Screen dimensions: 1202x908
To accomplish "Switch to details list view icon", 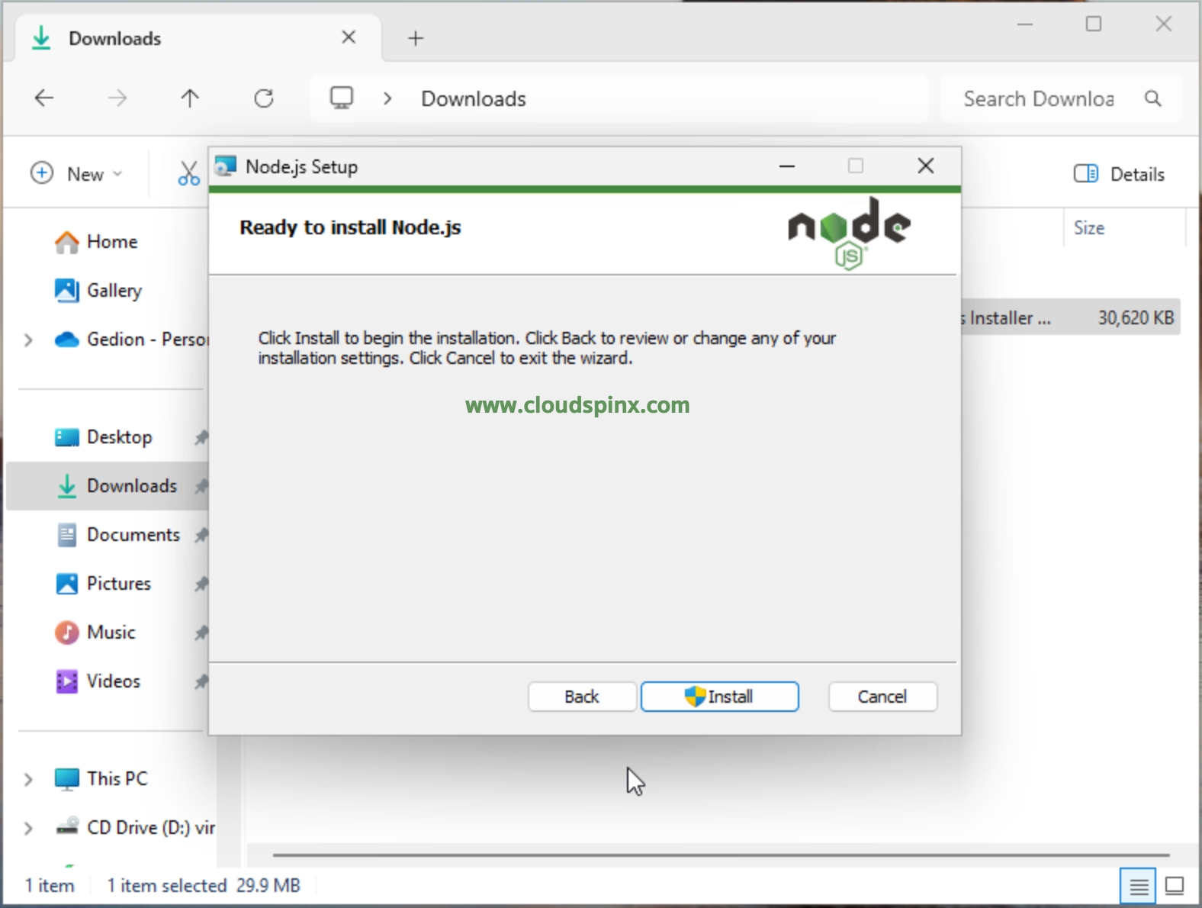I will coord(1138,886).
